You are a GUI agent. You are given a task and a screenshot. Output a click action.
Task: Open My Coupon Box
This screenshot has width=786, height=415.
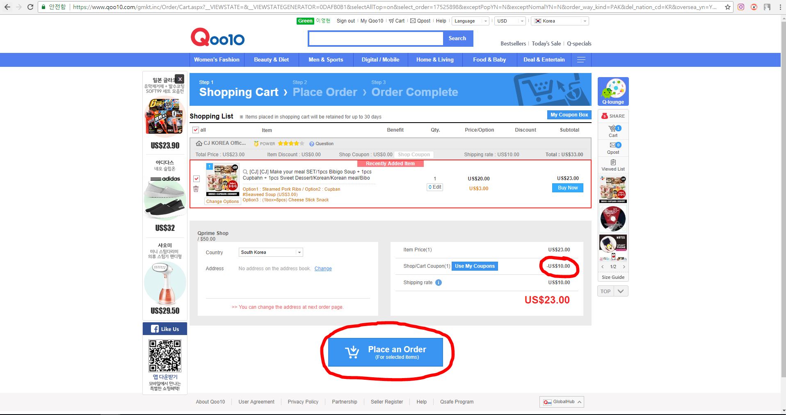569,115
